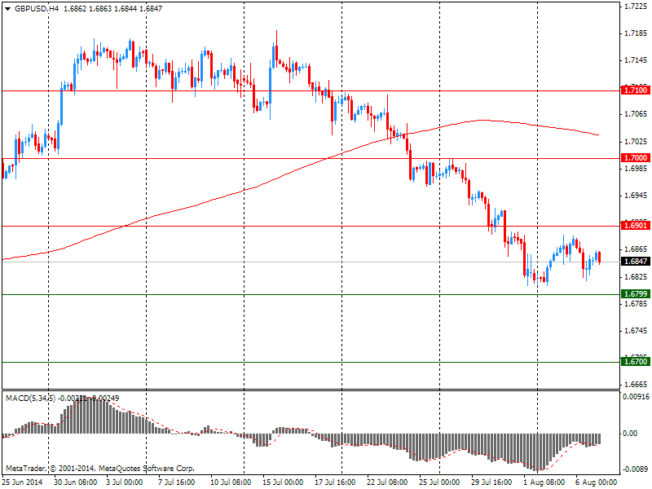Select the 1.7100 red price level label
652x489 pixels.
click(636, 90)
